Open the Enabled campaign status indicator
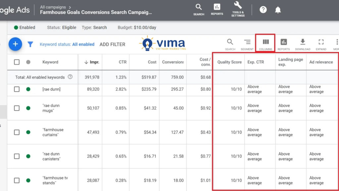 (24, 28)
